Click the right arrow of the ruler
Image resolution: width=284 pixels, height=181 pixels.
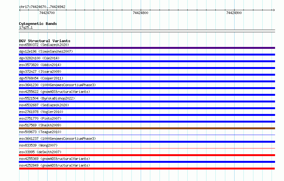(274, 10)
